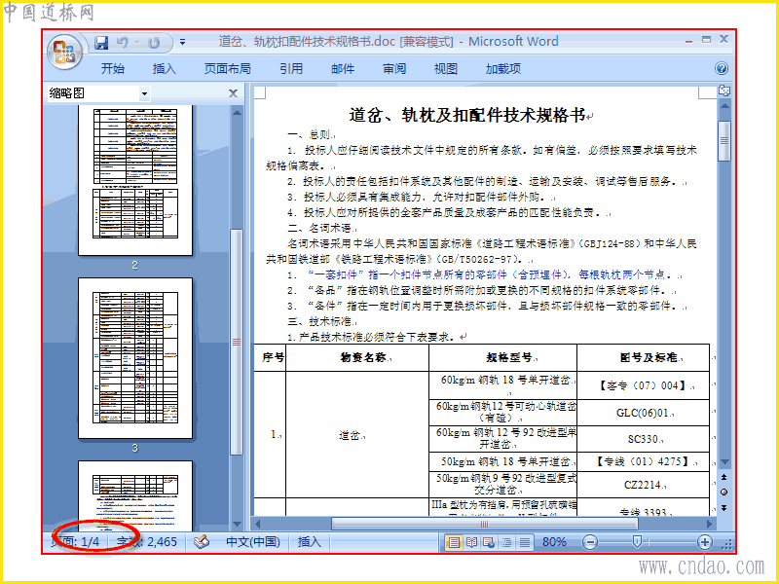The height and width of the screenshot is (584, 779).
Task: Click the 80% zoom level button
Action: tap(554, 542)
